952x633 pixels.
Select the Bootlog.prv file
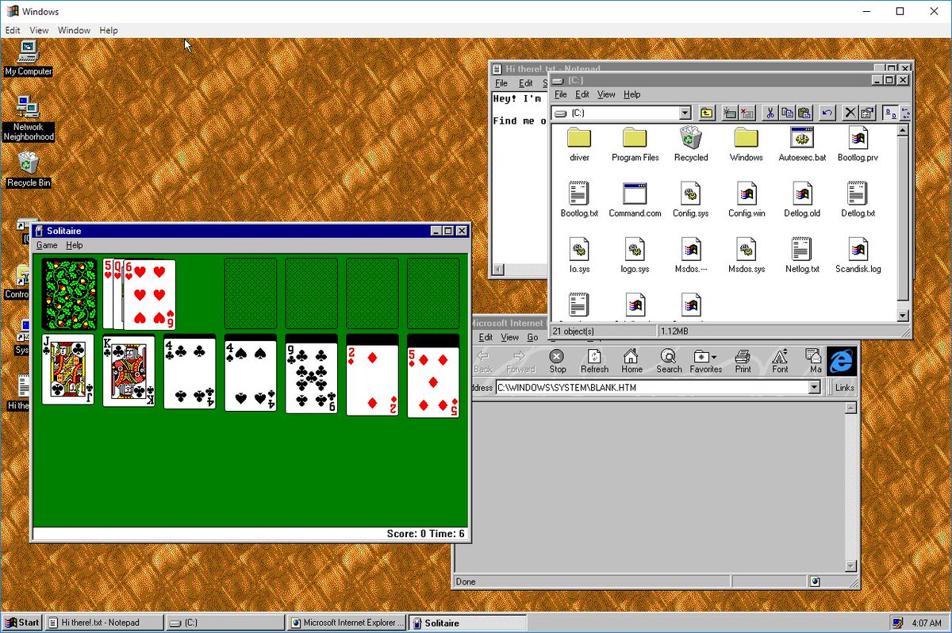point(858,144)
